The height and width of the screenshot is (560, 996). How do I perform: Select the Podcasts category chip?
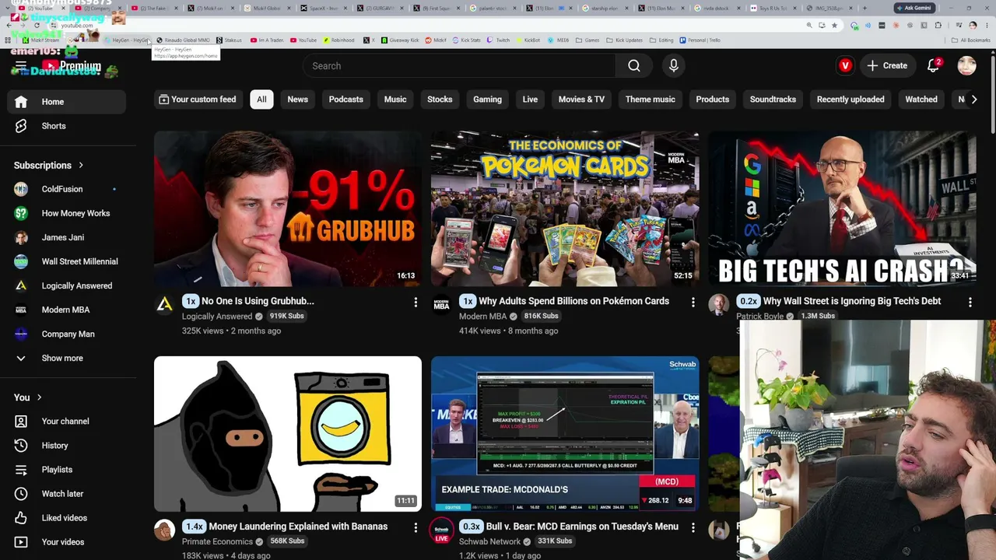tap(345, 100)
